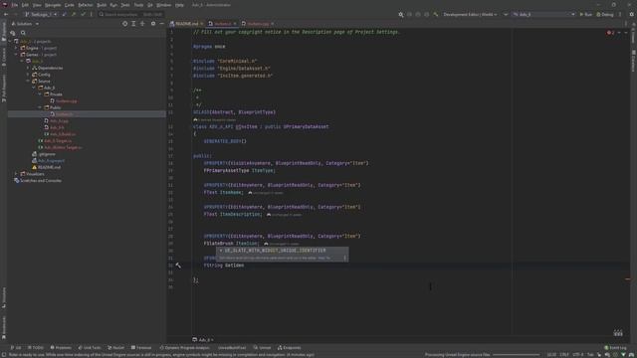Click the hammer quick-action icon in gutter
This screenshot has height=358, width=637.
[178, 266]
